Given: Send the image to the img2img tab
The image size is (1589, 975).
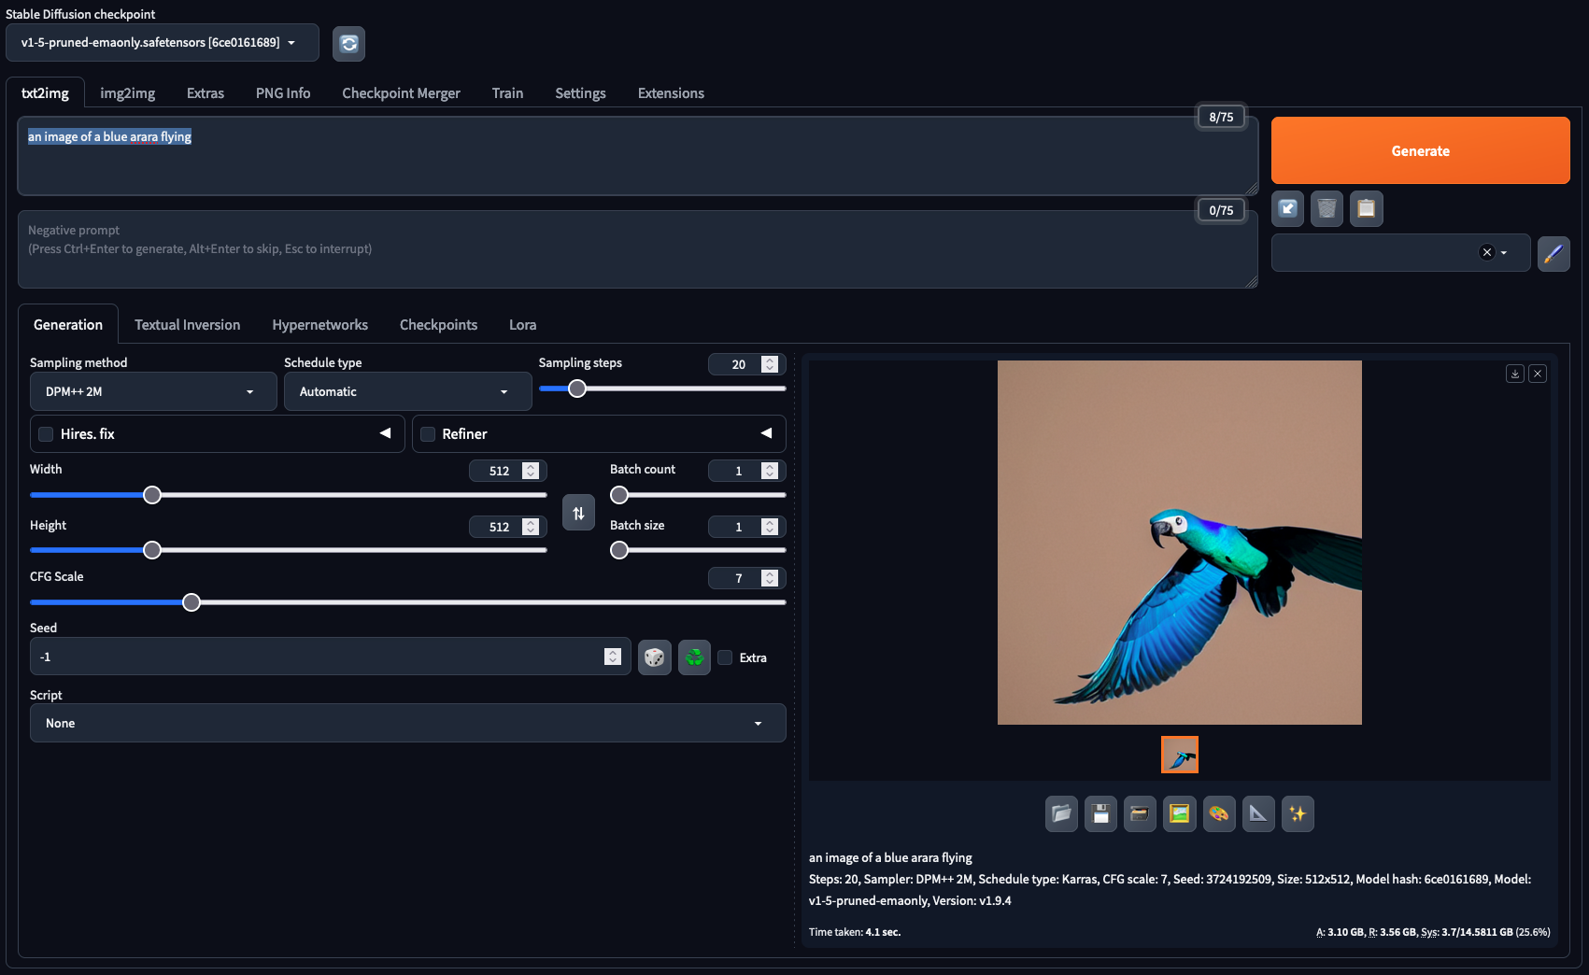Looking at the screenshot, I should [1179, 813].
